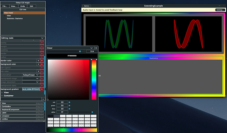Select Statistics node in the GUI tree
The width and height of the screenshot is (227, 133).
14,18
